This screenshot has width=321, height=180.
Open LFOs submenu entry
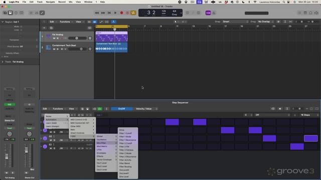tap(106, 149)
